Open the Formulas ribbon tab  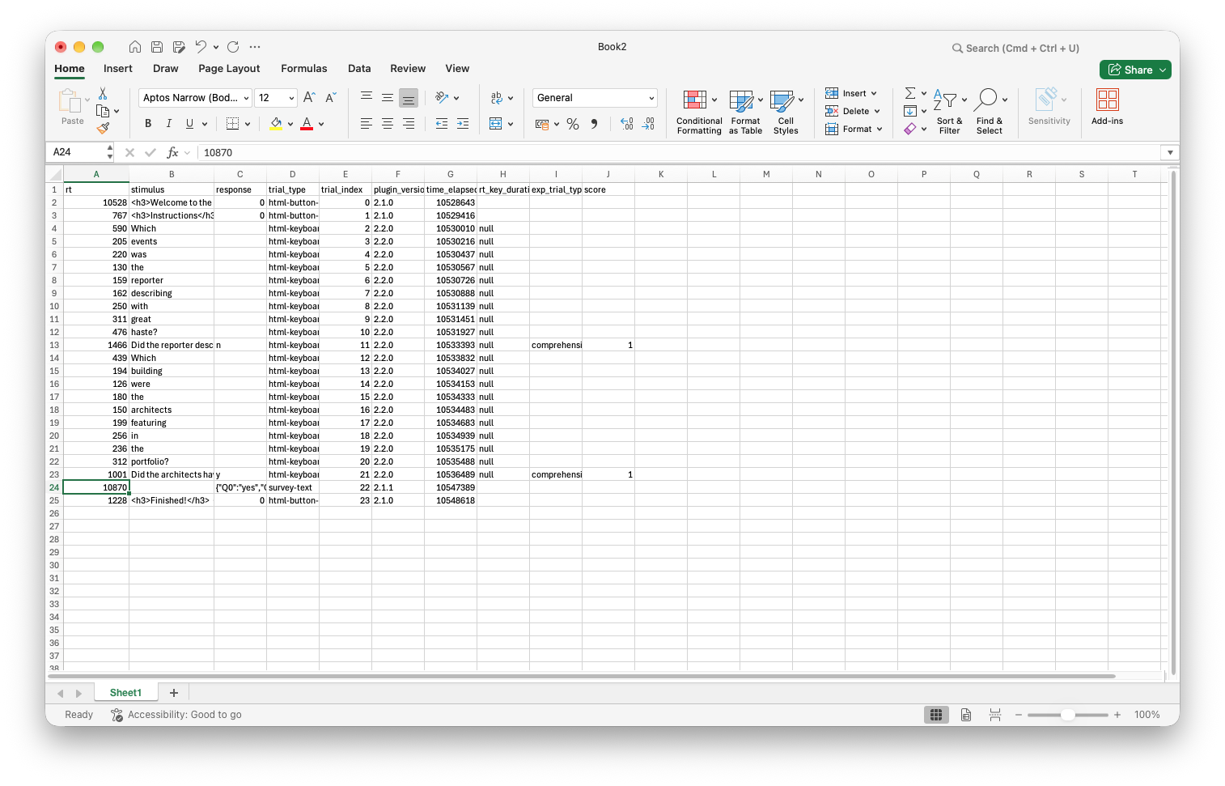[x=304, y=69]
